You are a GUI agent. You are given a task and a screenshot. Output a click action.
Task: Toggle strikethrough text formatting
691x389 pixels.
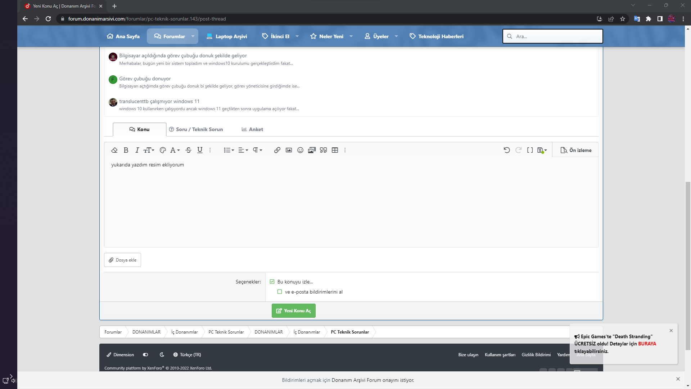point(188,150)
